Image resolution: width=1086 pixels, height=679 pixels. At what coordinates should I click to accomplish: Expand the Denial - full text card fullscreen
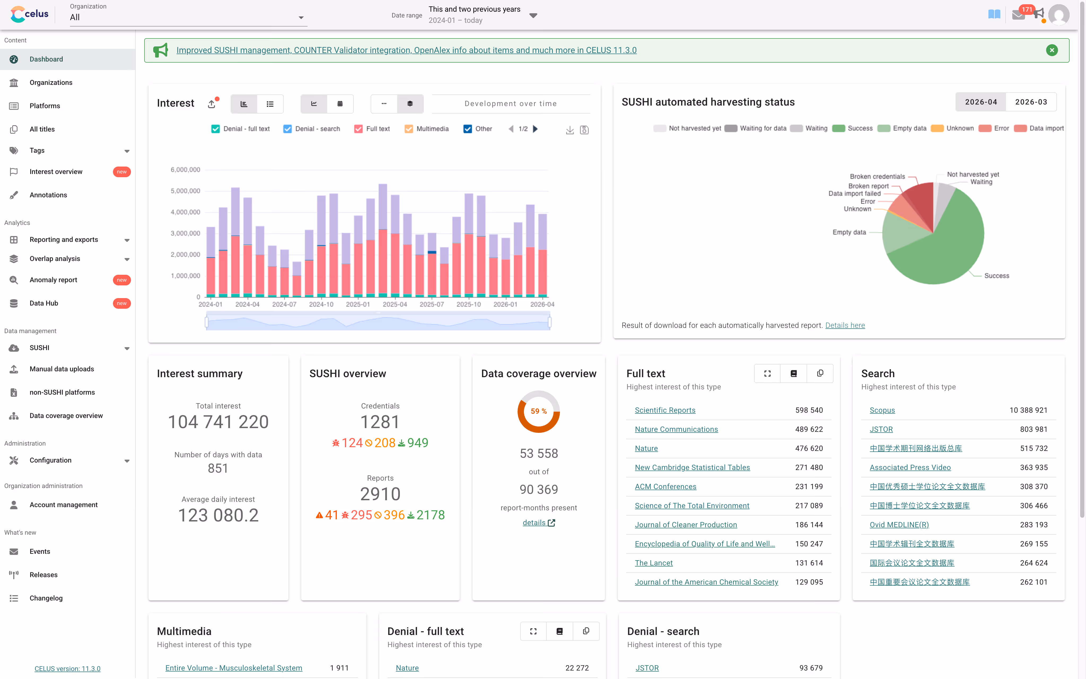point(533,632)
